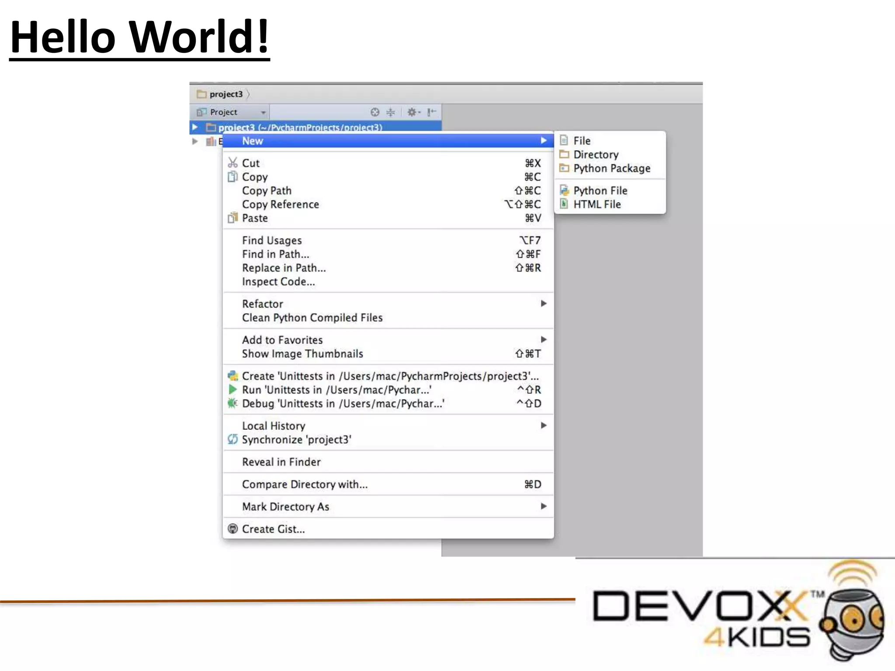
Task: Choose Python Package in New submenu
Action: coord(611,168)
